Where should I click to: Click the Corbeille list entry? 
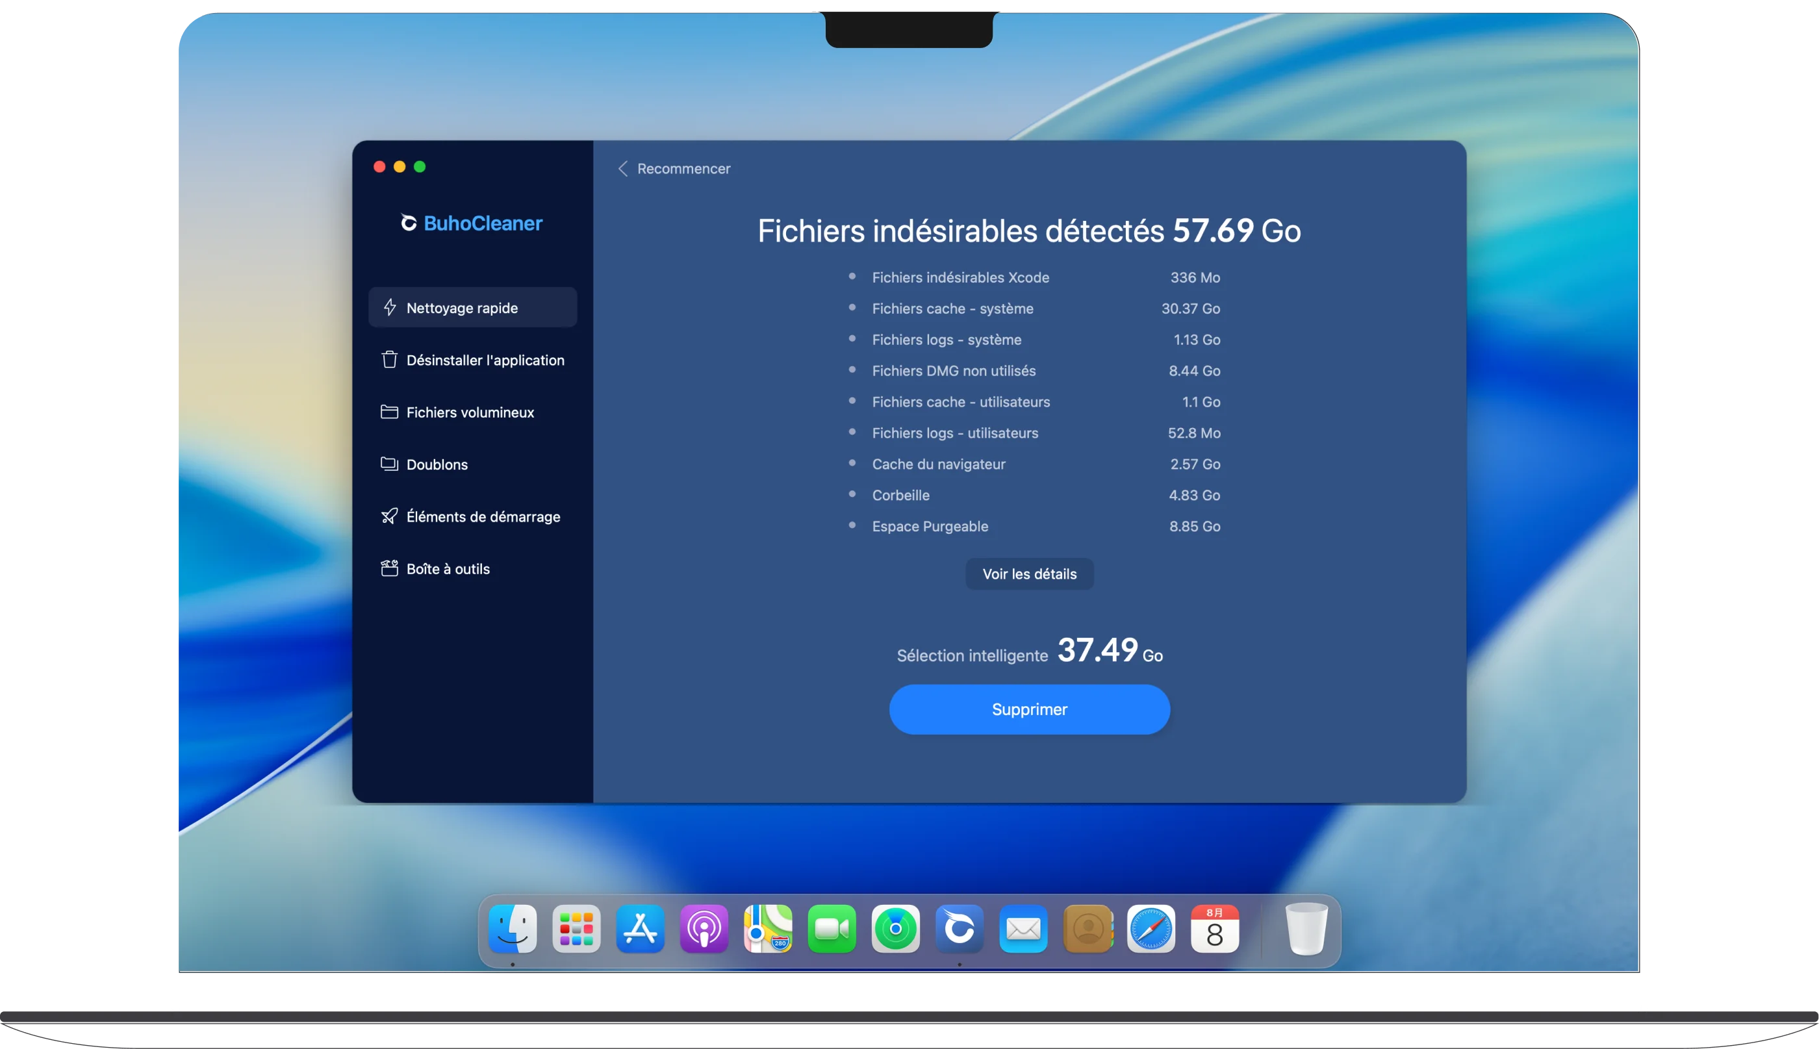coord(900,496)
